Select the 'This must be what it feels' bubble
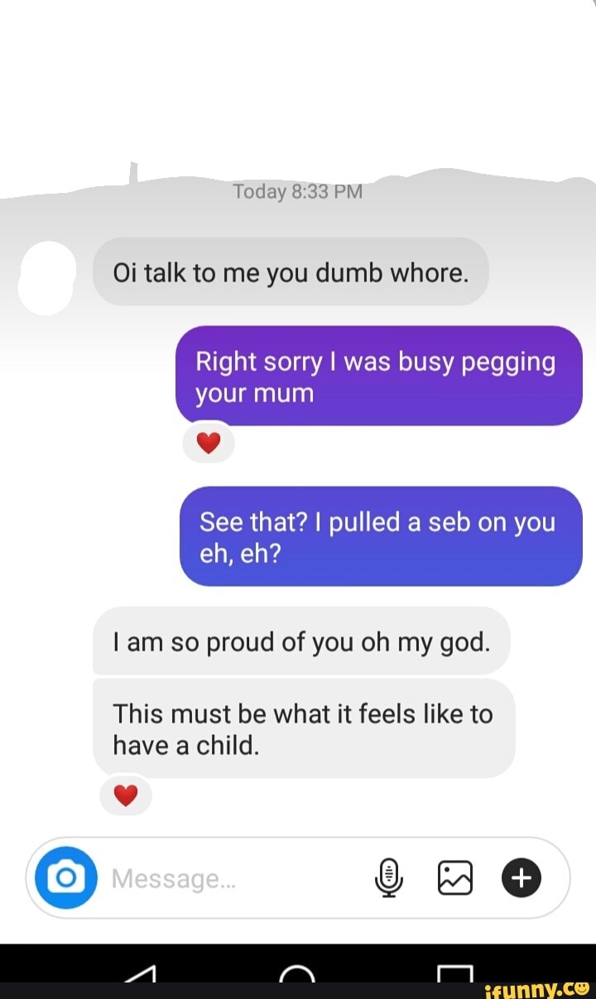This screenshot has width=596, height=999. click(x=304, y=728)
